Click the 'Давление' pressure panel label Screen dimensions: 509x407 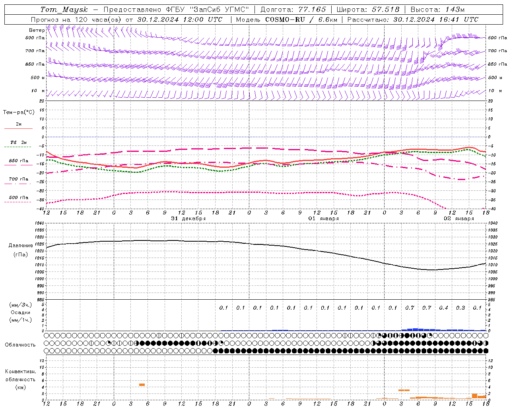[21, 246]
